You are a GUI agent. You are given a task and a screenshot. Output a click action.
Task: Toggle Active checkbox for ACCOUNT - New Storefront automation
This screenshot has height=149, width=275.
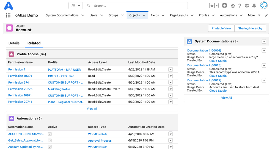[50, 134]
